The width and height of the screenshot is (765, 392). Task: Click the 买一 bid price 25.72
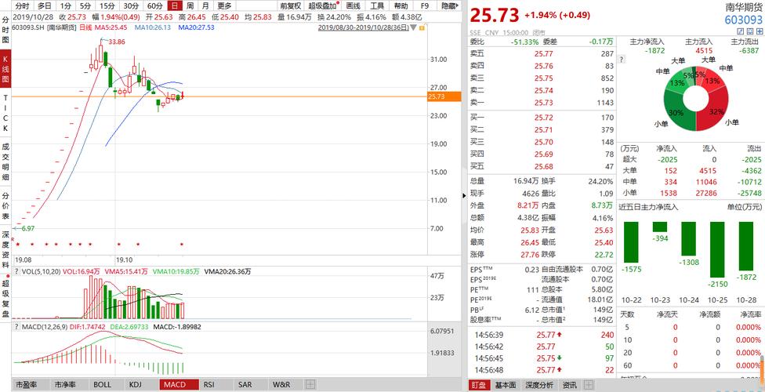coord(543,118)
